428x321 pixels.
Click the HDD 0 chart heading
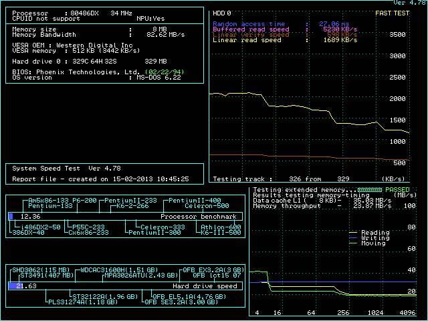(x=222, y=13)
